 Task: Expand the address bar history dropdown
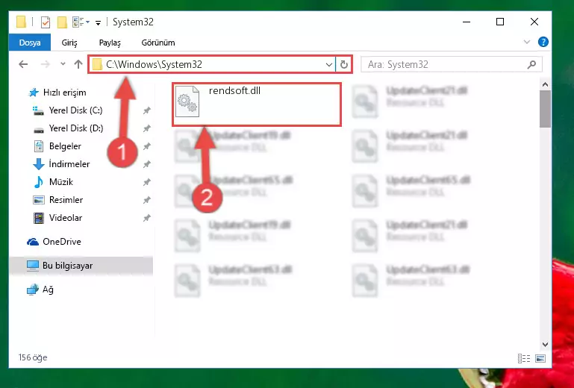point(328,65)
